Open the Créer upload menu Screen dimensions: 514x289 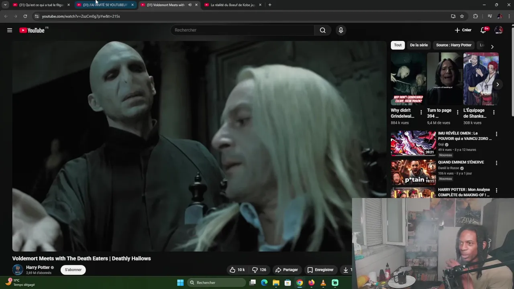[463, 30]
